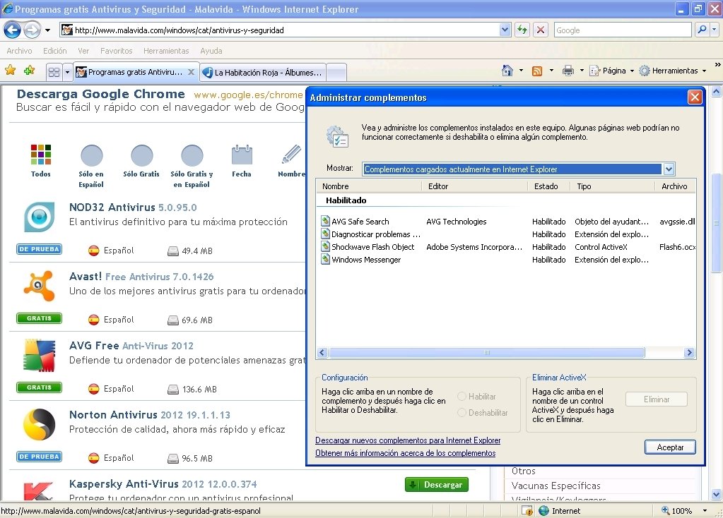This screenshot has width=723, height=518.
Task: Open the NOD32 Antivirus title link
Action: (x=133, y=207)
